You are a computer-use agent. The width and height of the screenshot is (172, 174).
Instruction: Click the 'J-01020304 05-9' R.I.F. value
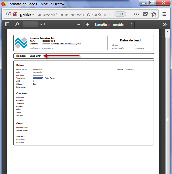[48, 41]
